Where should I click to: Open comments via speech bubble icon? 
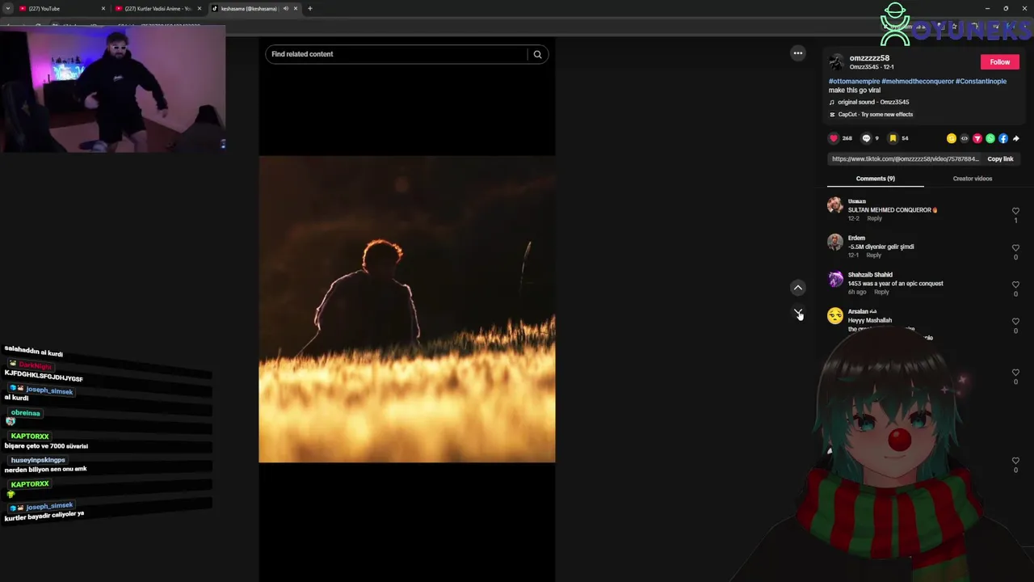[866, 138]
